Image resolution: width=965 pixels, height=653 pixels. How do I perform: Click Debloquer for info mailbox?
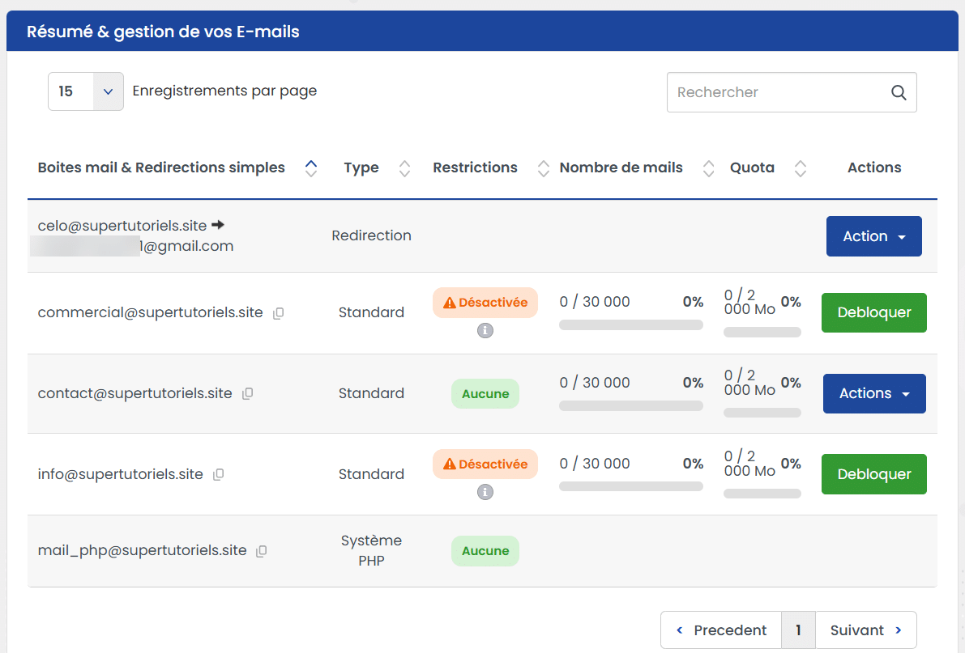(x=874, y=474)
